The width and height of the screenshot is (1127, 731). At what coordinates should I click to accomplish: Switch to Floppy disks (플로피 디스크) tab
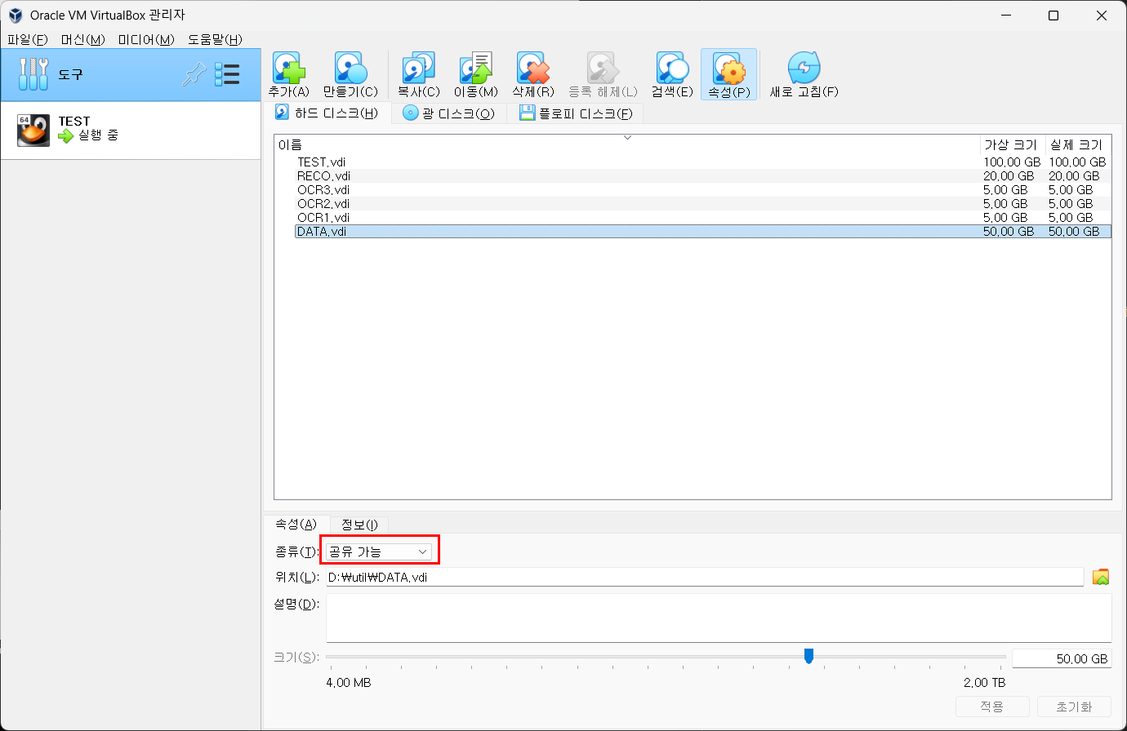577,113
